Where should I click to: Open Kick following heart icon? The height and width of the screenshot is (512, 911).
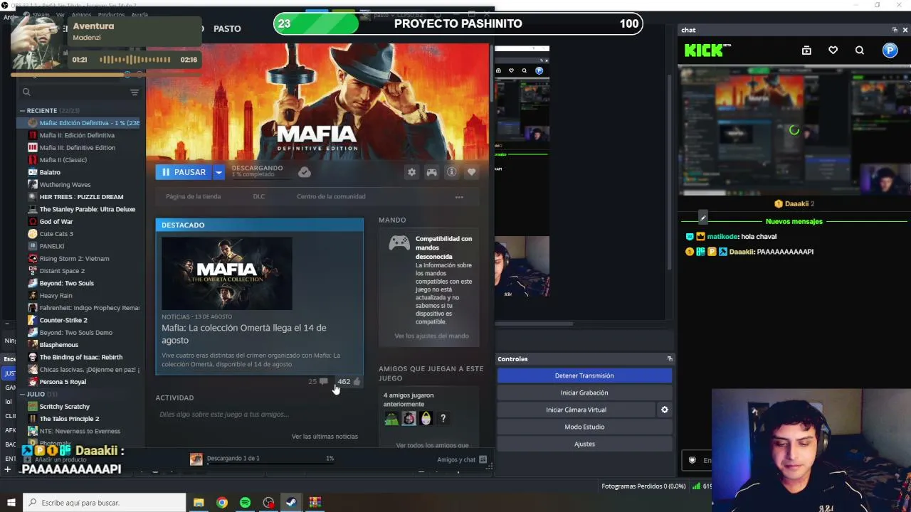pos(833,50)
